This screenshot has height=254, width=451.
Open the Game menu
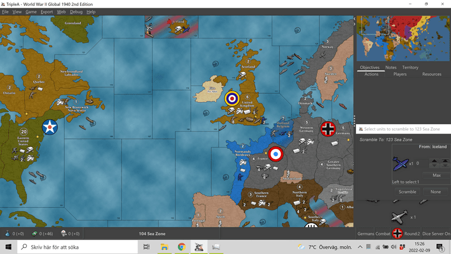tap(31, 12)
